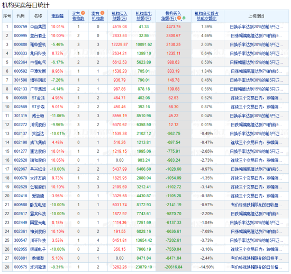
Task: Sort table by 涨跌幅 column header
Action: coord(58,16)
